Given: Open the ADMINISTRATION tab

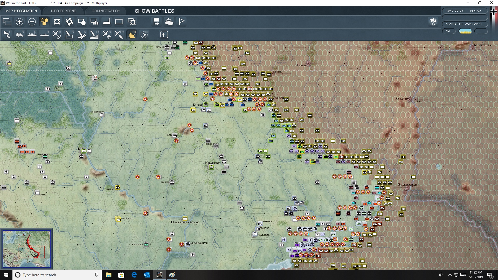Looking at the screenshot, I should pos(106,11).
